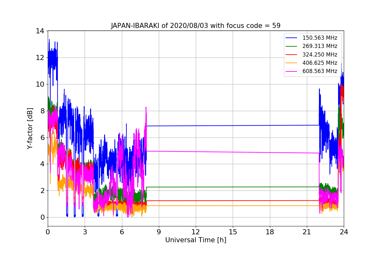This screenshot has width=382, height=254.
Task: Click the y-axis tick label 8
Action: (x=42, y=111)
